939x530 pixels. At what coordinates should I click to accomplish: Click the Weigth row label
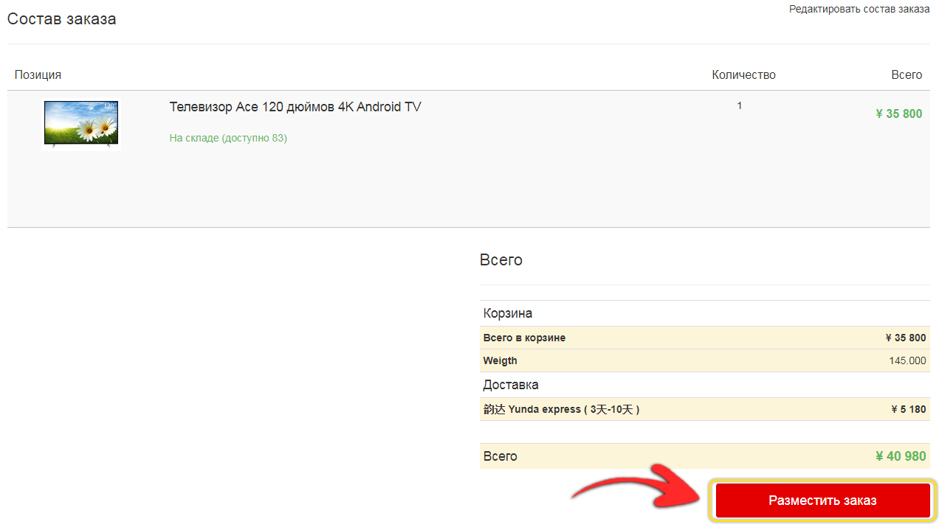pyautogui.click(x=500, y=360)
